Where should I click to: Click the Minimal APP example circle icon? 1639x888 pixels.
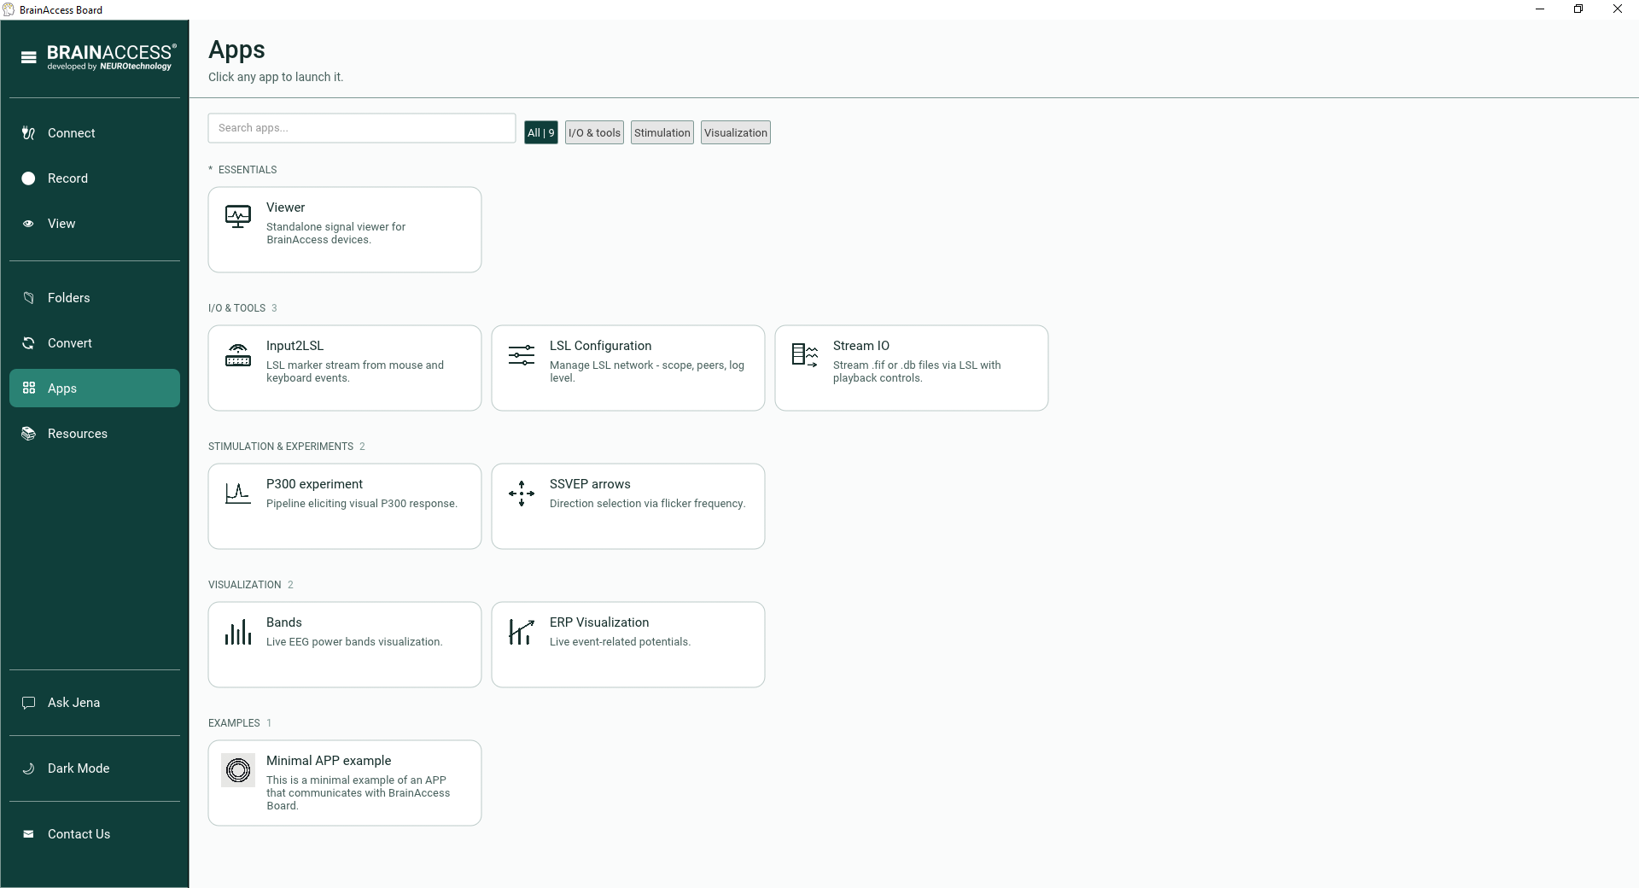pyautogui.click(x=238, y=770)
